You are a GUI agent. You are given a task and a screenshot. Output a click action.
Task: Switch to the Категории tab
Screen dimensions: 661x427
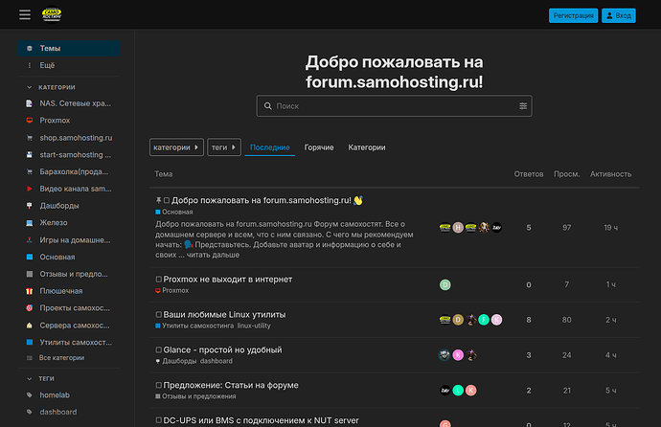pos(367,147)
